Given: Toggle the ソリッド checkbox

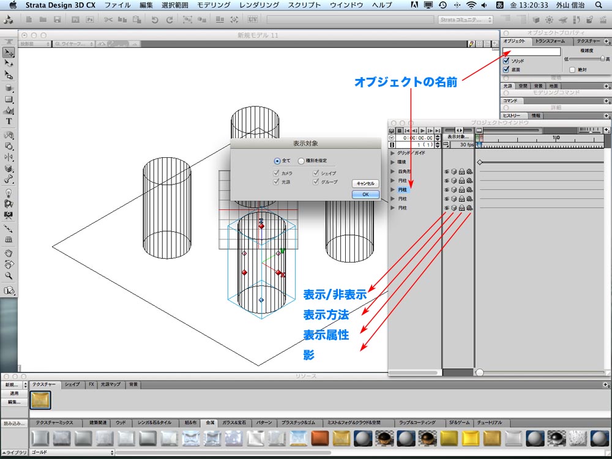Looking at the screenshot, I should (506, 61).
